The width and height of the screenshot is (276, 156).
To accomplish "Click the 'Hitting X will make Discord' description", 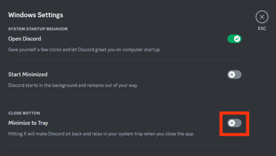I will point(101,134).
